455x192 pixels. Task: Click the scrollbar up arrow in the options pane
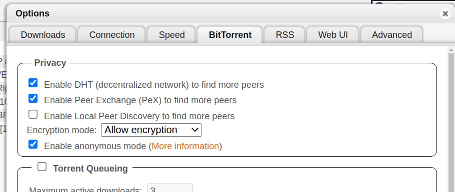click(451, 50)
